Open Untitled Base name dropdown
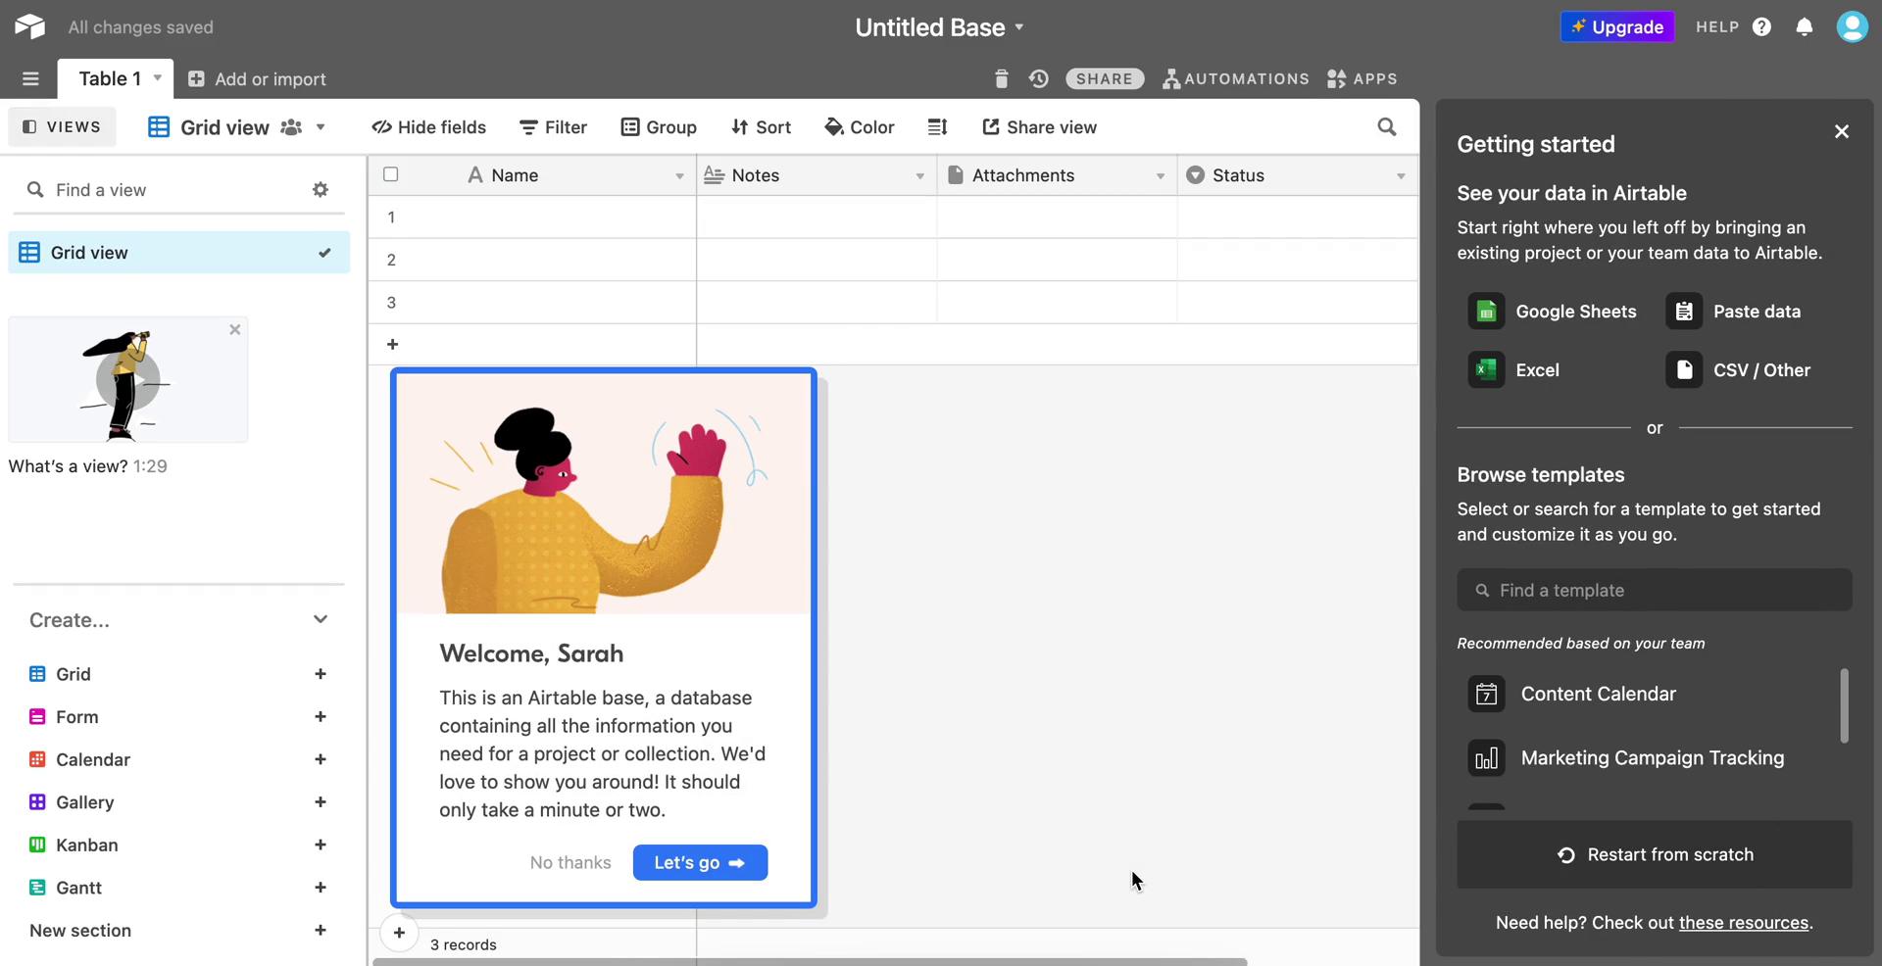 [x=1019, y=27]
